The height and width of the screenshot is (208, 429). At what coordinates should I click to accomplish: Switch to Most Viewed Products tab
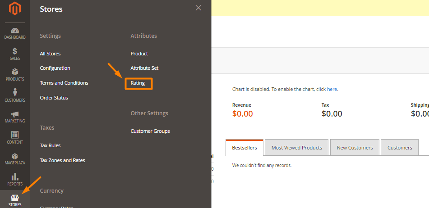296,148
